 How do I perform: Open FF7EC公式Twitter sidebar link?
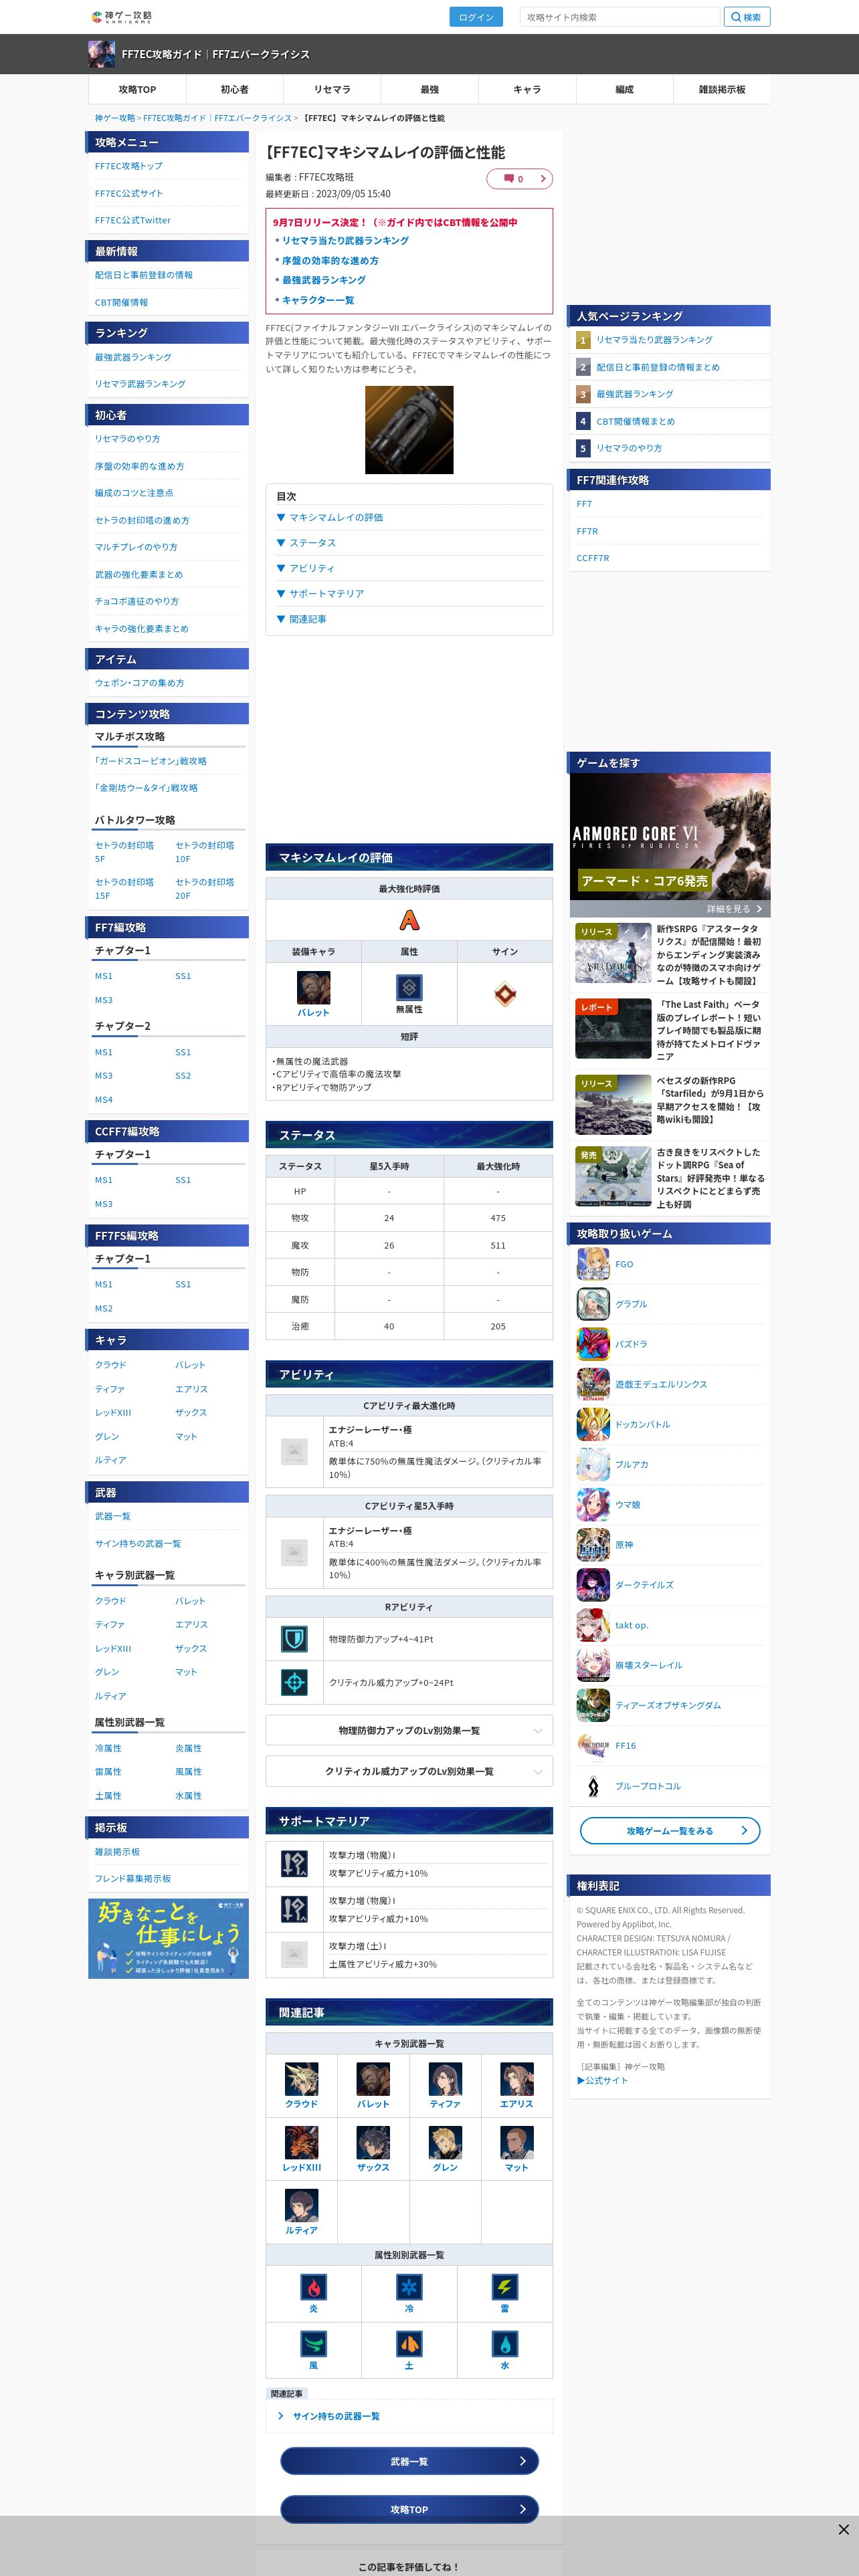pyautogui.click(x=133, y=220)
